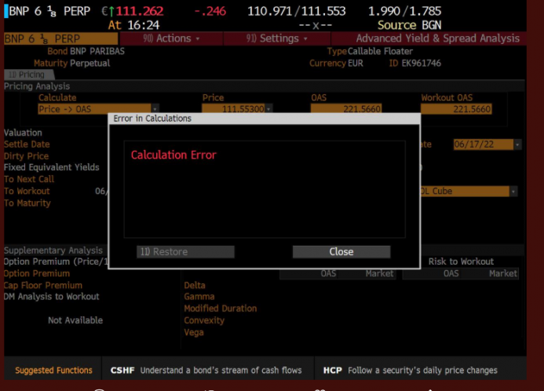
Task: Click the Modified Duration row label
Action: click(x=221, y=309)
